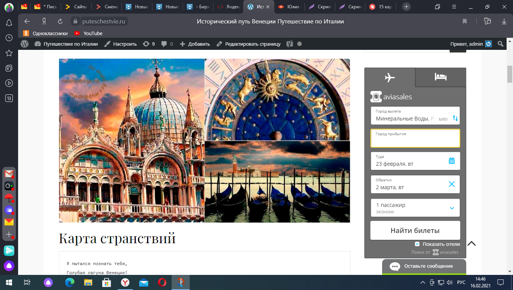Viewport: 513px width, 290px height.
Task: Show hidden system tray icons
Action: pos(423,282)
